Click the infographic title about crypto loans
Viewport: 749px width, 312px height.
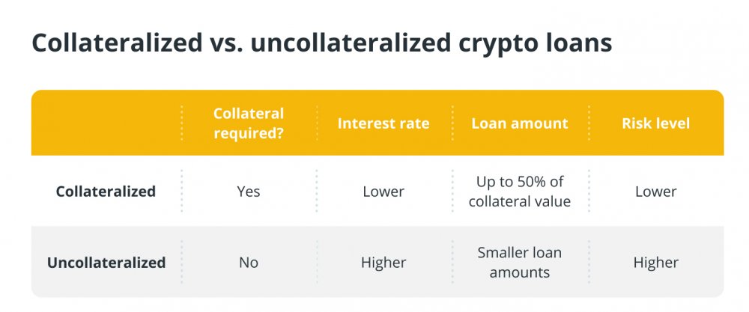click(x=321, y=44)
